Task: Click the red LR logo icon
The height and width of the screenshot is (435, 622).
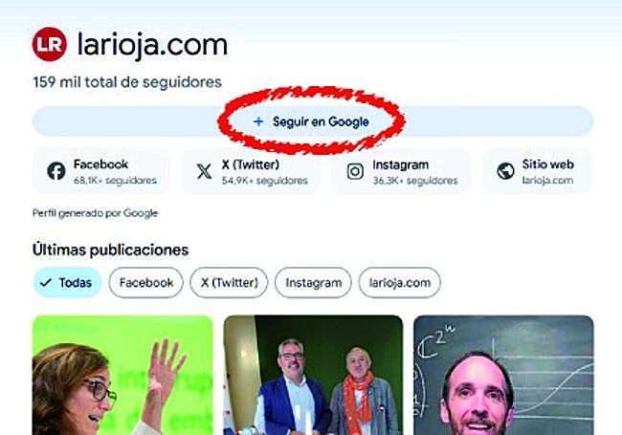Action: (x=49, y=44)
